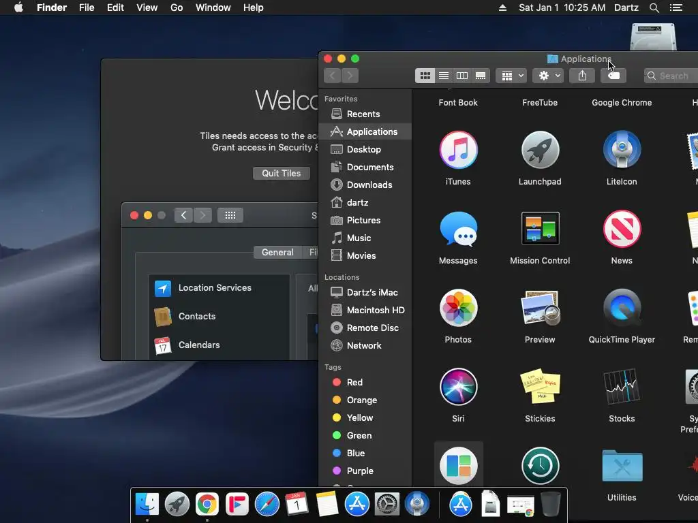Open the Siri app icon
Viewport: 698px width, 523px height.
pyautogui.click(x=458, y=387)
